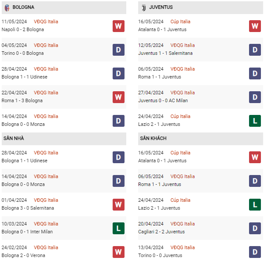The height and width of the screenshot is (261, 264).
Task: Click the L badge for Lazio 2 - 1 Juventus on 24/04/2024 in the upper Juventus list
Action: click(x=255, y=121)
